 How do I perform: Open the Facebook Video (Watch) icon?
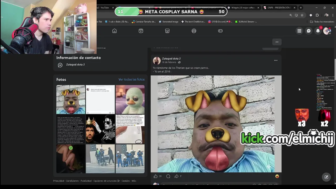click(x=141, y=31)
